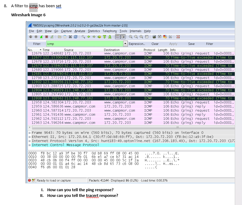Go to the last packet
Screen dimensions: 242x205
tap(109, 36)
